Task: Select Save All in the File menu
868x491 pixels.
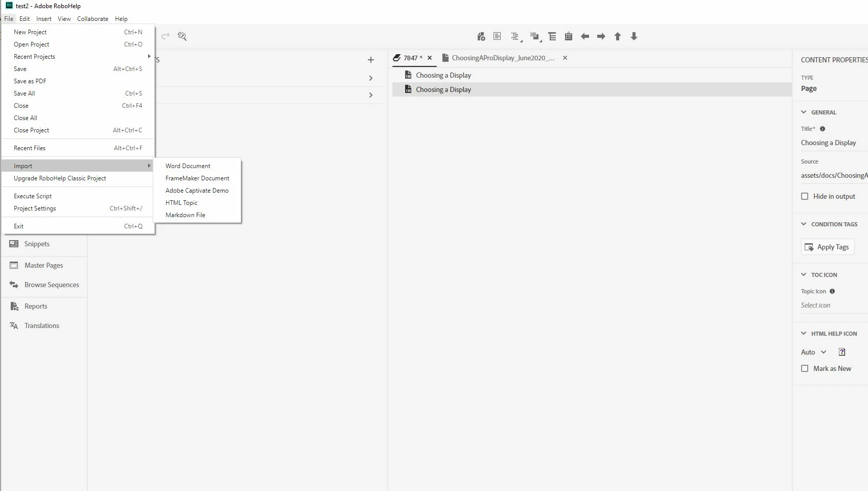Action: point(78,93)
